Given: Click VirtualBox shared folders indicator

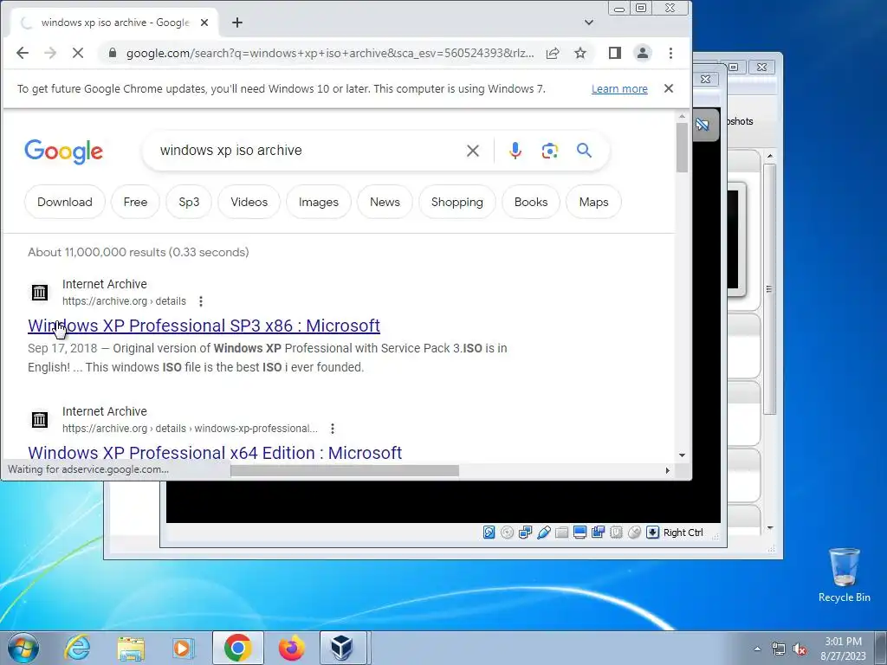Looking at the screenshot, I should click(561, 533).
